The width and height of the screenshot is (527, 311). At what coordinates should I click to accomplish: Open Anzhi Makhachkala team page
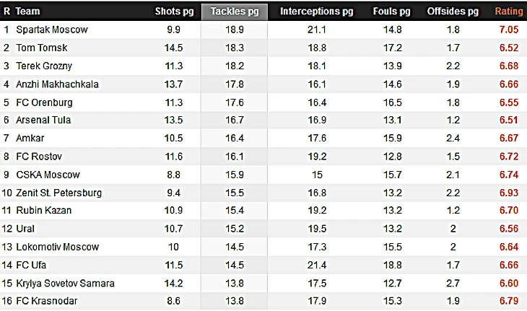(58, 84)
